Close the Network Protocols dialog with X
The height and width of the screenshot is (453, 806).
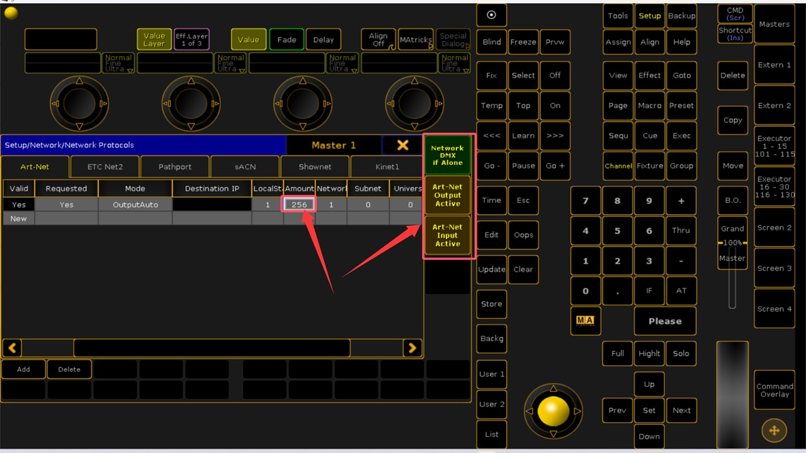point(402,145)
